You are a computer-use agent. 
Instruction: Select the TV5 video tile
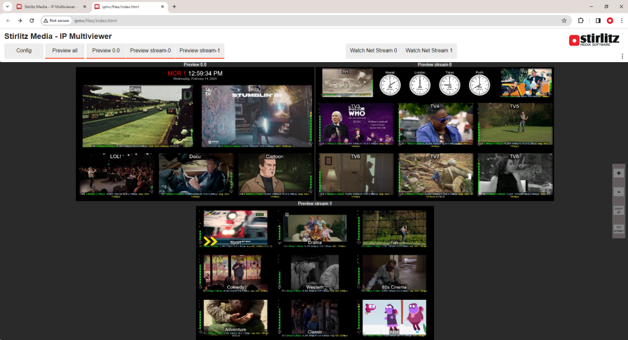point(516,124)
